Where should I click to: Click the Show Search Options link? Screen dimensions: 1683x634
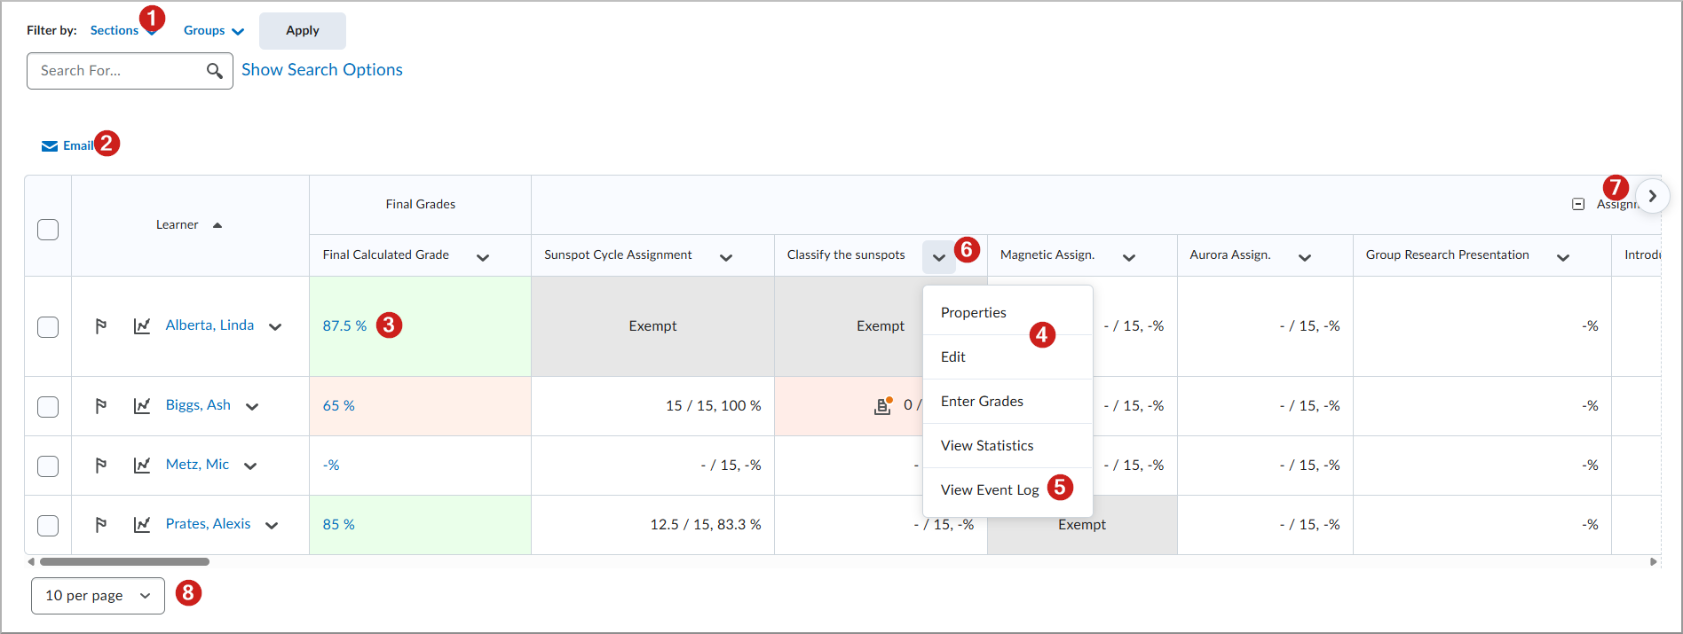tap(321, 70)
